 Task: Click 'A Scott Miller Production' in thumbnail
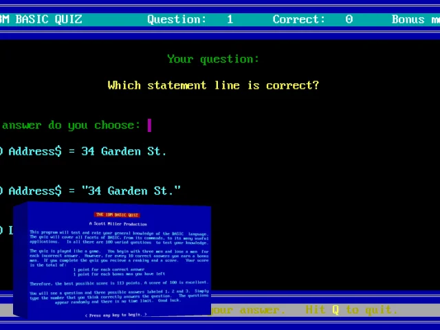click(x=118, y=223)
